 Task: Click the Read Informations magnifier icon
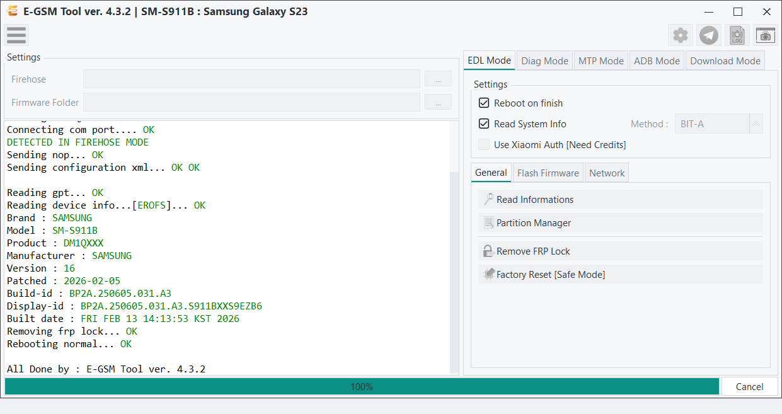pos(488,199)
